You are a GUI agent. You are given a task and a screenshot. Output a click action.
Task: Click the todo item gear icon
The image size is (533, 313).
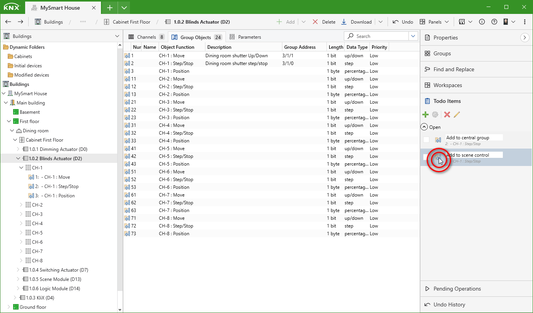click(x=435, y=115)
